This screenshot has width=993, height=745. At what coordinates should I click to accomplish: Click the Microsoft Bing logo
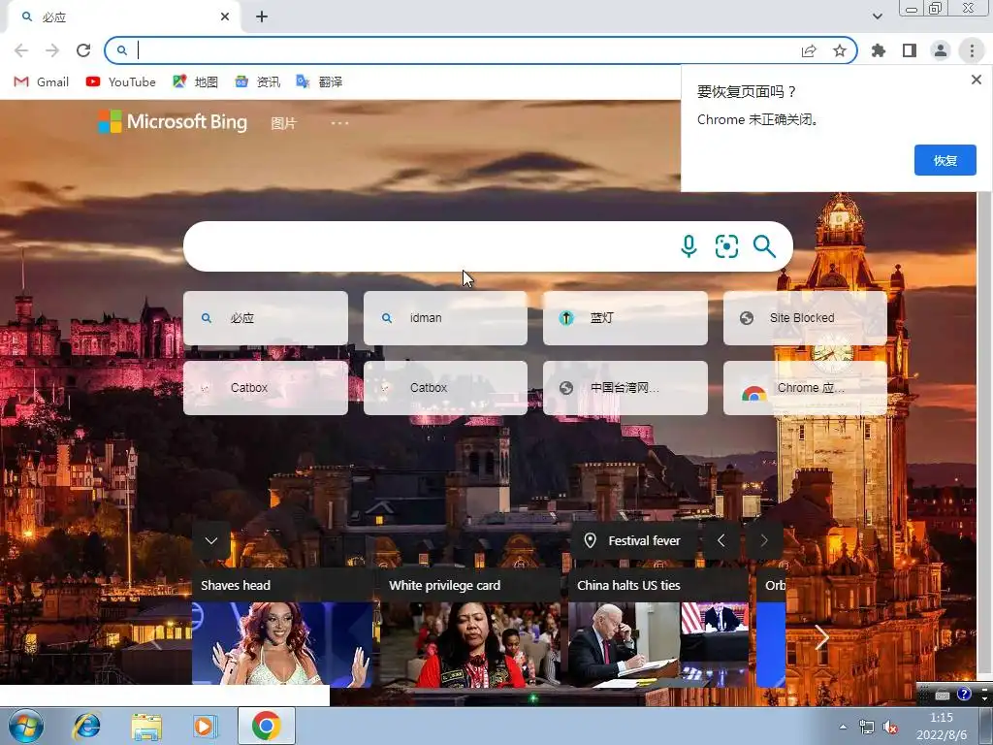(173, 121)
